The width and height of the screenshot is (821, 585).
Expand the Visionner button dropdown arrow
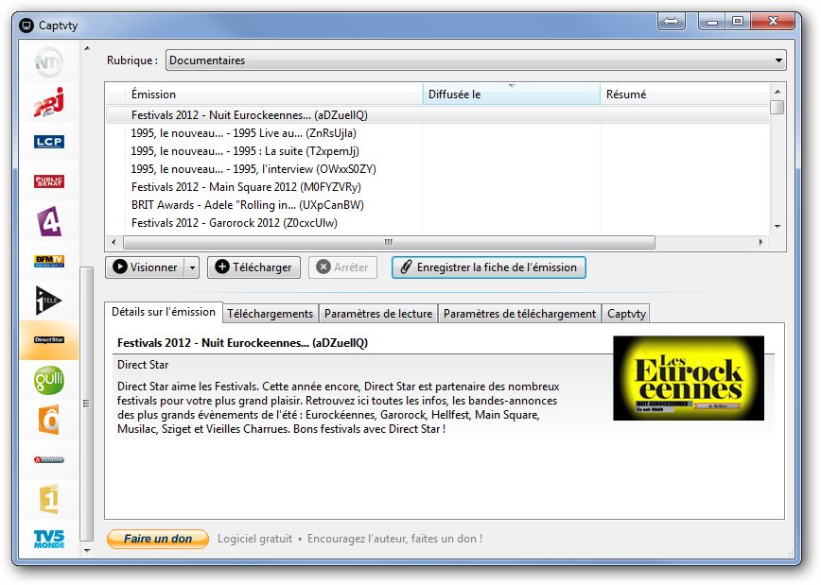tap(192, 267)
